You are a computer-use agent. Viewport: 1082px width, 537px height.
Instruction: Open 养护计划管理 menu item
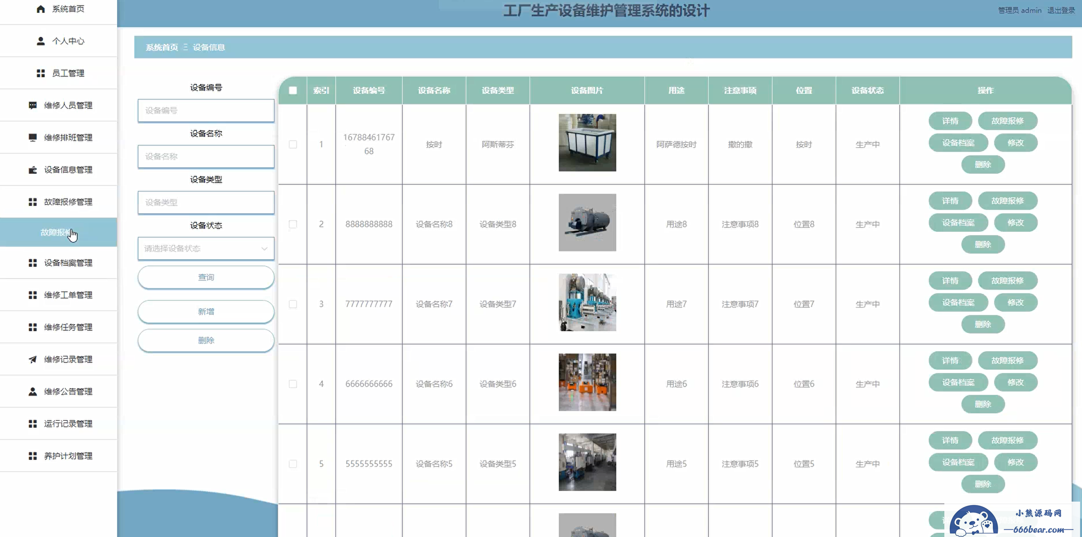point(58,456)
